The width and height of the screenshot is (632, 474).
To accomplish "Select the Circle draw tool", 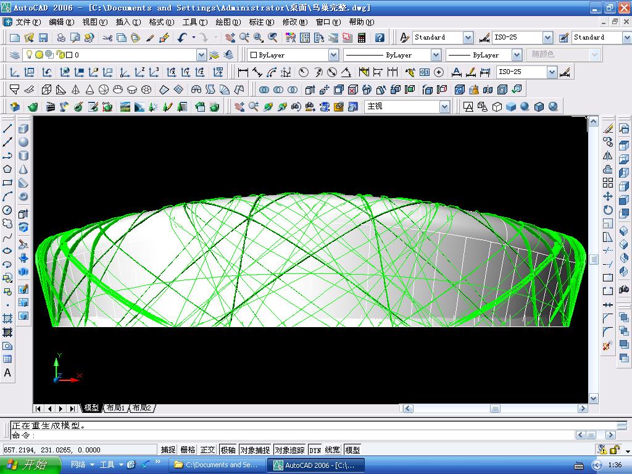I will (x=7, y=210).
